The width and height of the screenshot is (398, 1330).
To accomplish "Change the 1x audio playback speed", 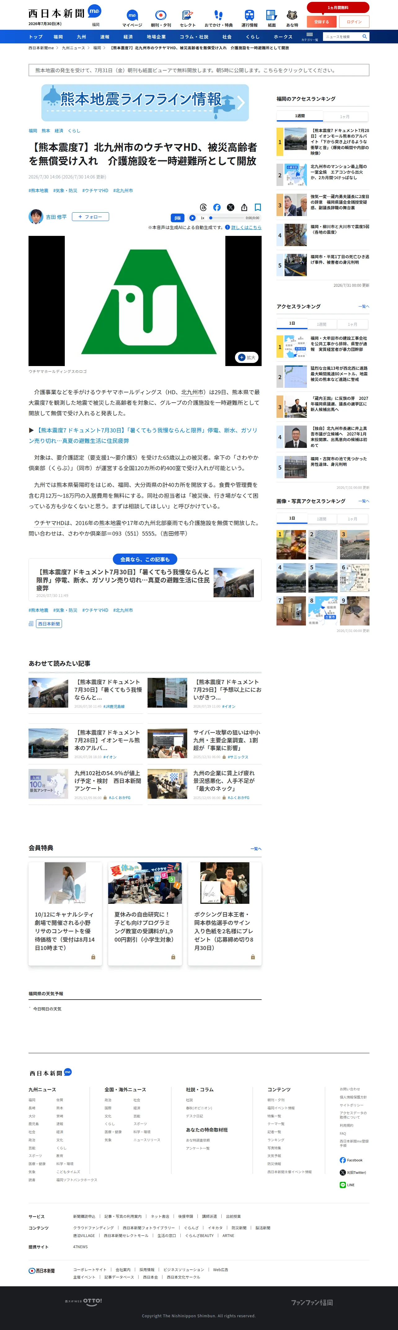I will pyautogui.click(x=202, y=218).
